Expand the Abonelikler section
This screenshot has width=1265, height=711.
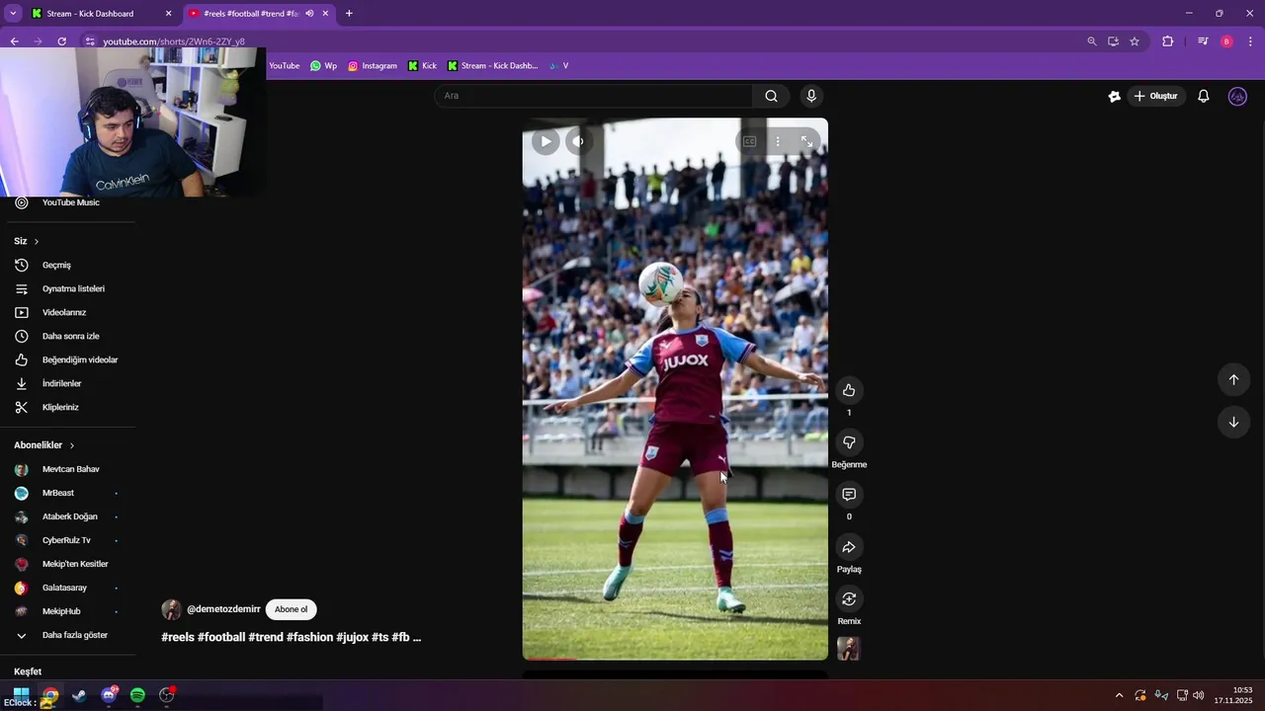point(44,445)
